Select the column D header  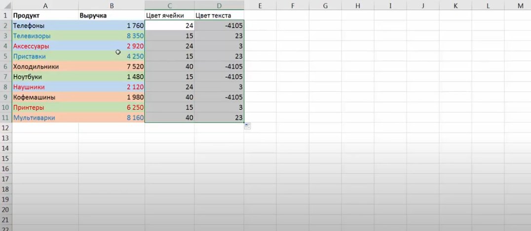tap(219, 5)
